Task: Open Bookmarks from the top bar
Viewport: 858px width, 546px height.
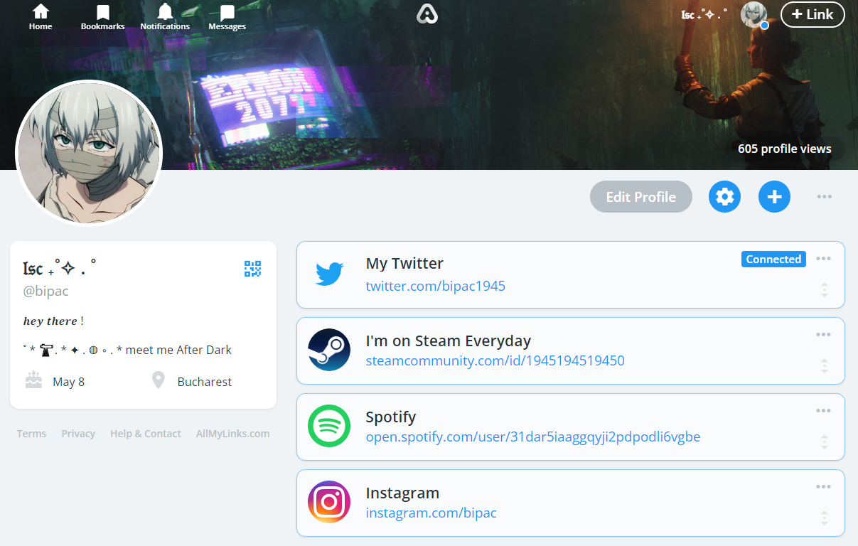Action: point(102,17)
